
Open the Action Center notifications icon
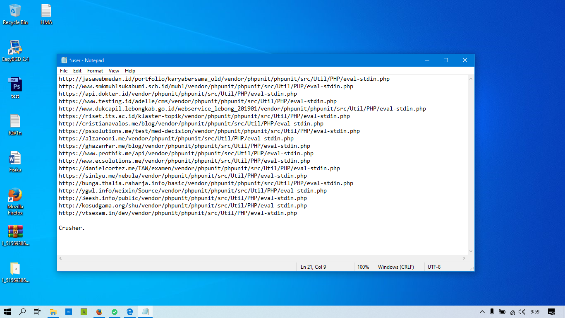point(551,312)
